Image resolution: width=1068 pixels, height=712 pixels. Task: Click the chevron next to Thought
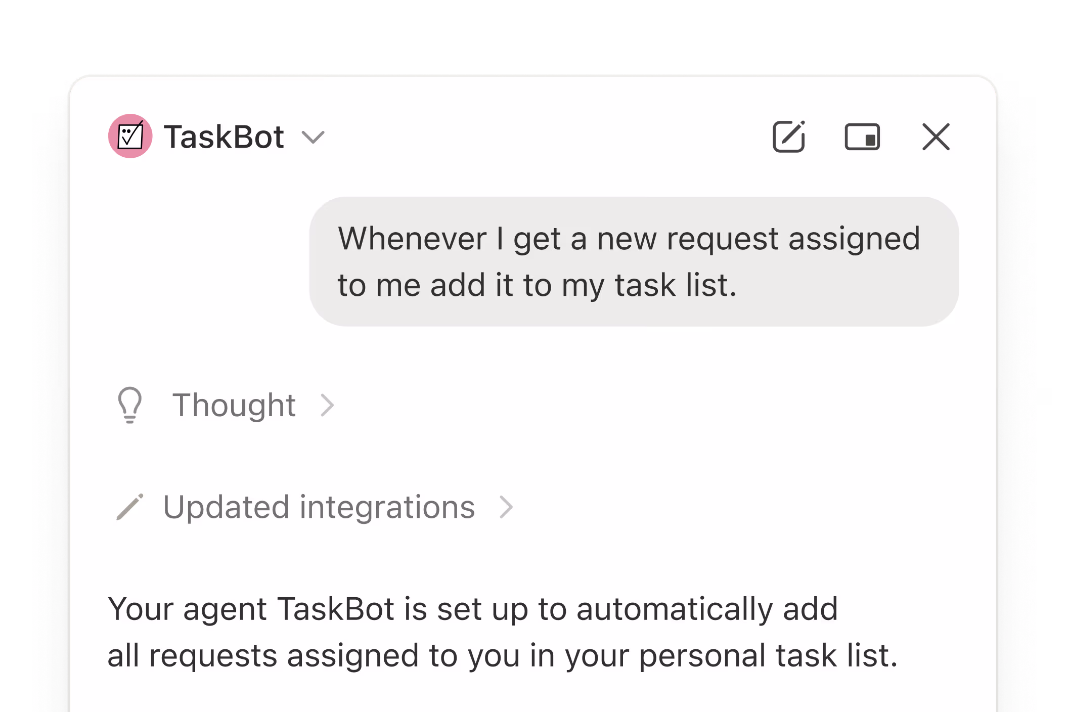329,405
